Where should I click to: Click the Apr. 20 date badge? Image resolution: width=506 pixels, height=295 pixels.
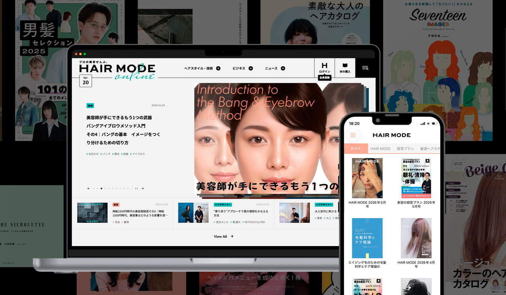[85, 80]
